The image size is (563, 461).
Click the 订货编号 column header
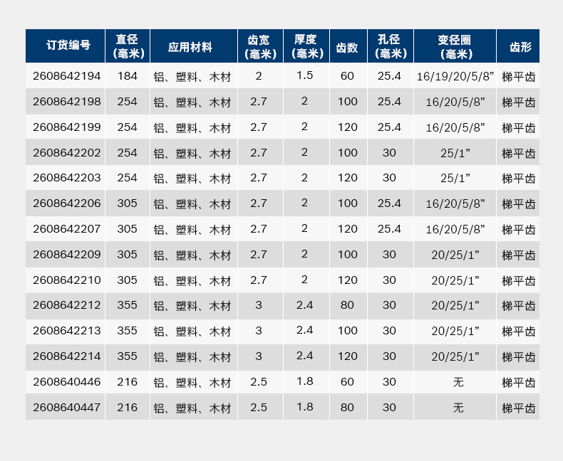tap(65, 46)
